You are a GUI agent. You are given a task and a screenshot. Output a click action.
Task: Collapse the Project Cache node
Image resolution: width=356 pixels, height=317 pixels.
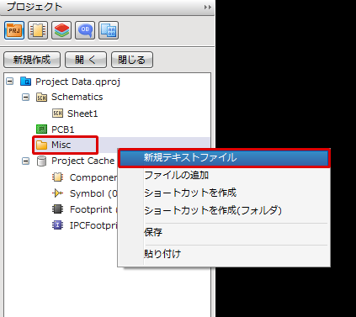26,161
